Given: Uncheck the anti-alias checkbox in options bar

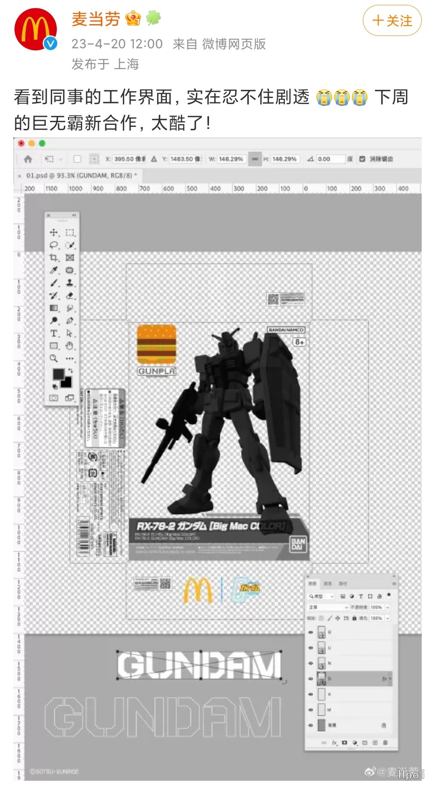Looking at the screenshot, I should (362, 159).
